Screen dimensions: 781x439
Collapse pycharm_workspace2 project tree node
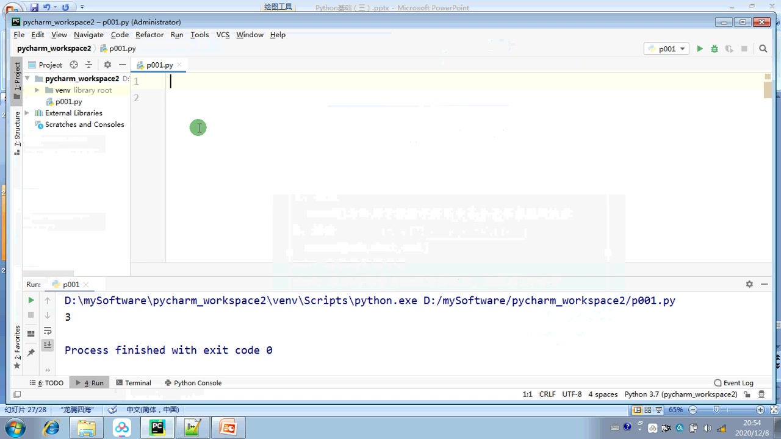[x=27, y=79]
